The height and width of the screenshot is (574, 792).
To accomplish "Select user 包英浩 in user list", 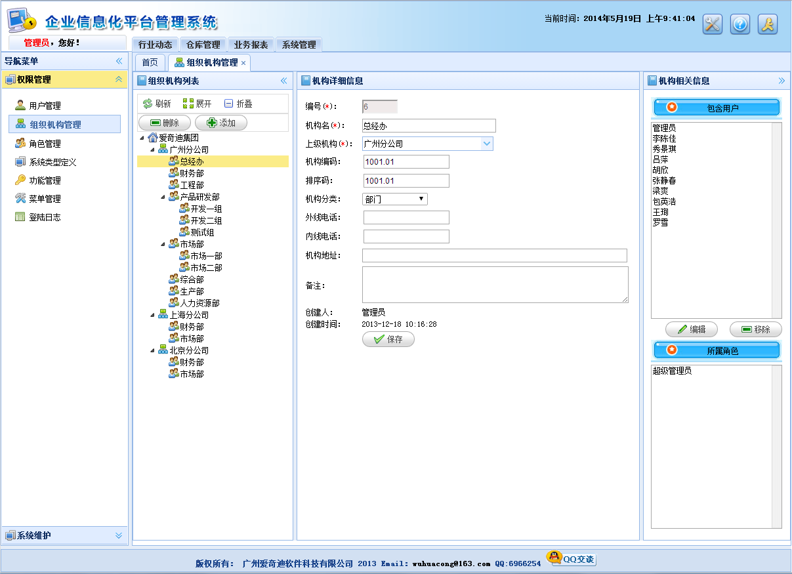I will point(664,201).
